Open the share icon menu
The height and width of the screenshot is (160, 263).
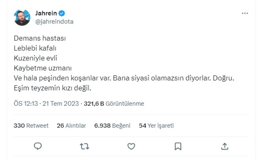tap(224, 146)
